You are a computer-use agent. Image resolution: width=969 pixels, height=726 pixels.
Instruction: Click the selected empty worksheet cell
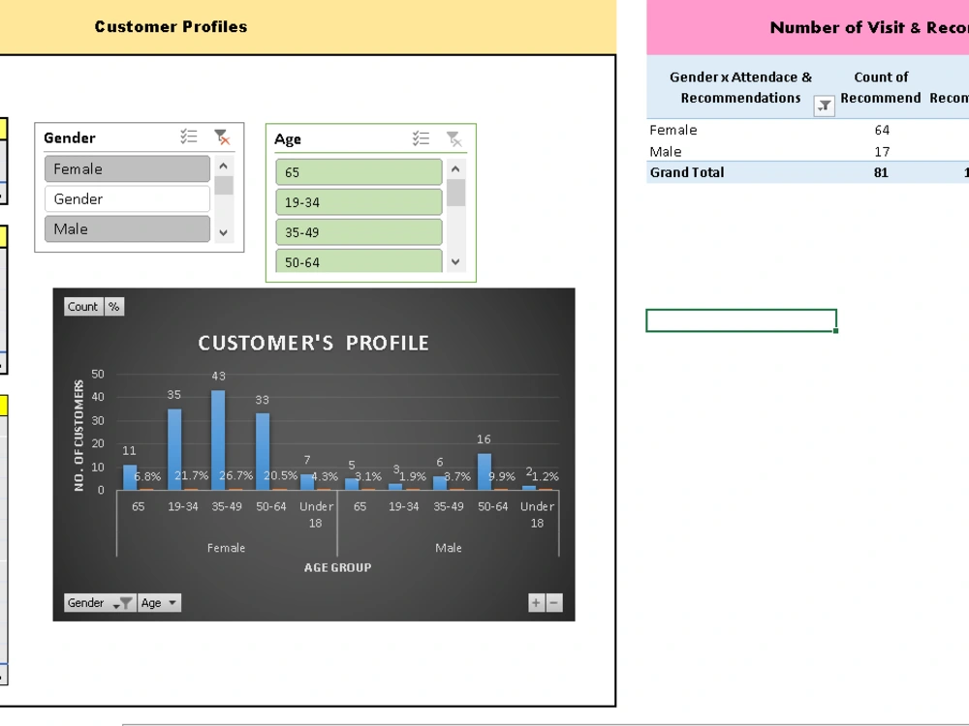tap(741, 320)
